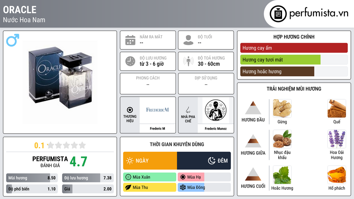Image resolution: width=354 pixels, height=199 pixels.
Task: Select the Mùa Đông season bar
Action: pos(204,187)
